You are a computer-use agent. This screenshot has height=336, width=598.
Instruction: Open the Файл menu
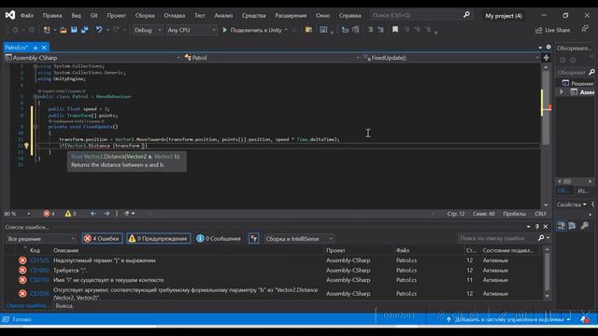(27, 16)
